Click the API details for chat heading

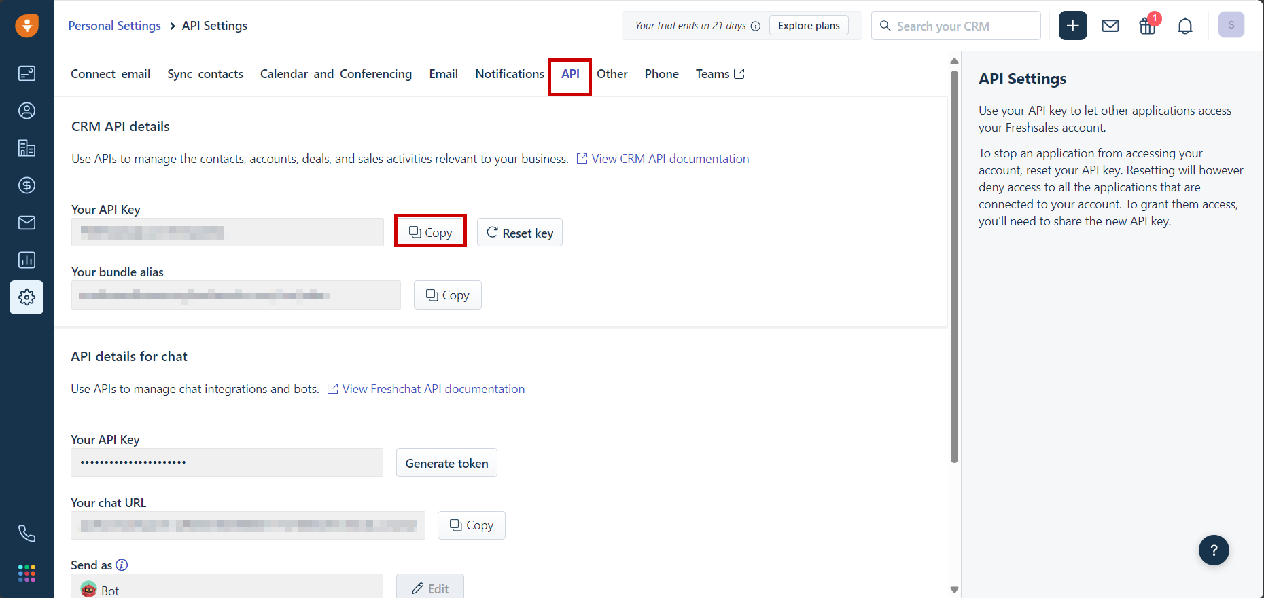pos(129,356)
